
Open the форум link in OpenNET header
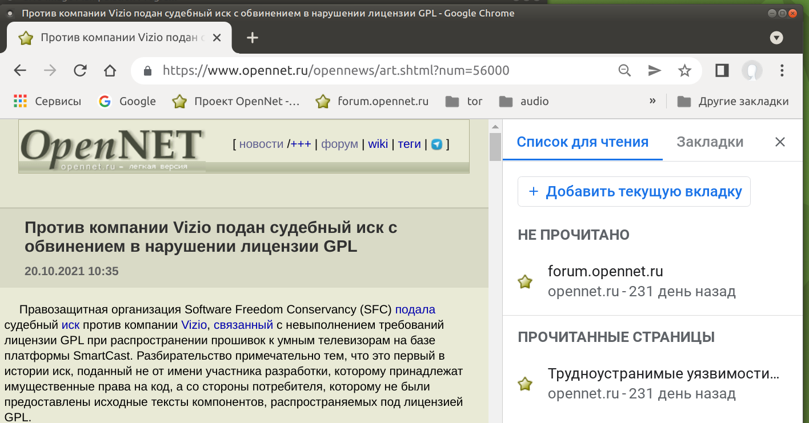coord(339,144)
